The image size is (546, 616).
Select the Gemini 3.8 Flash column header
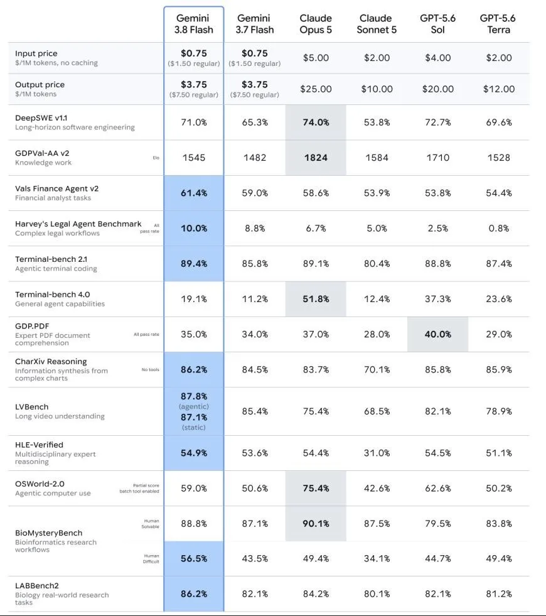tap(194, 24)
